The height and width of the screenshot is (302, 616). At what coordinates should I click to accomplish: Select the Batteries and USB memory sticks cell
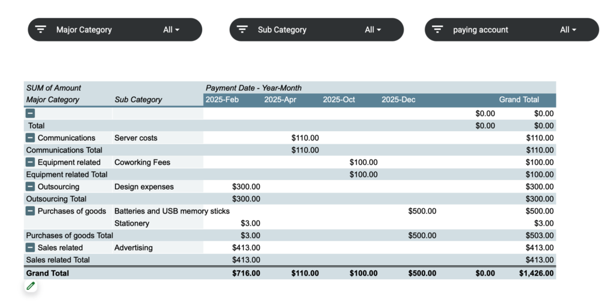171,211
